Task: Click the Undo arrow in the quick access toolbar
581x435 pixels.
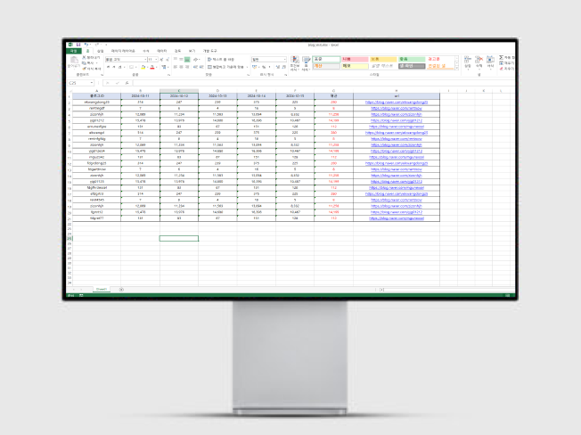Action: pos(85,45)
